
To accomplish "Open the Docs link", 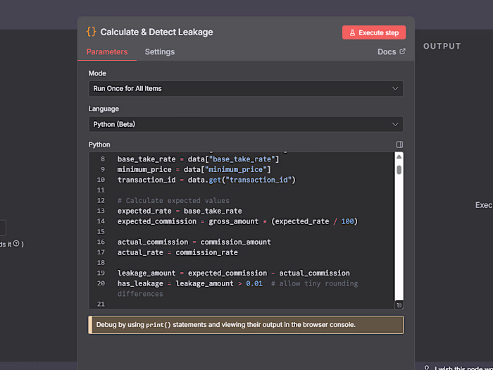I will click(x=391, y=52).
